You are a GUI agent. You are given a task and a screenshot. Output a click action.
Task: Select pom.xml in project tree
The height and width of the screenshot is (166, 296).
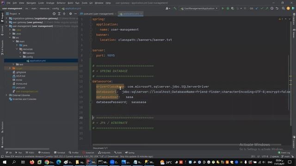[x=19, y=88]
